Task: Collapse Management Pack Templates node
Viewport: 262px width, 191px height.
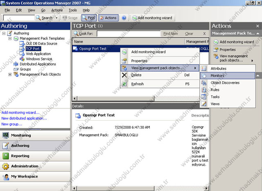Action: [x=10, y=38]
